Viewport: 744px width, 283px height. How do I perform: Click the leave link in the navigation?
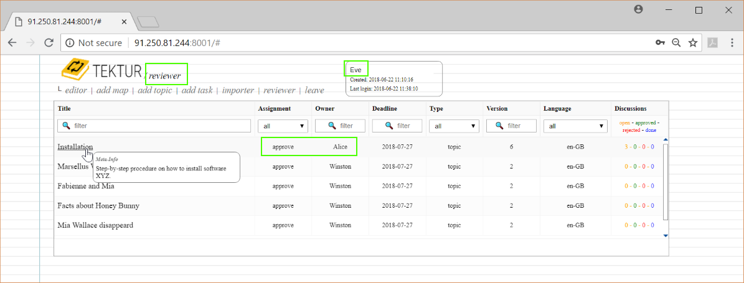click(314, 90)
